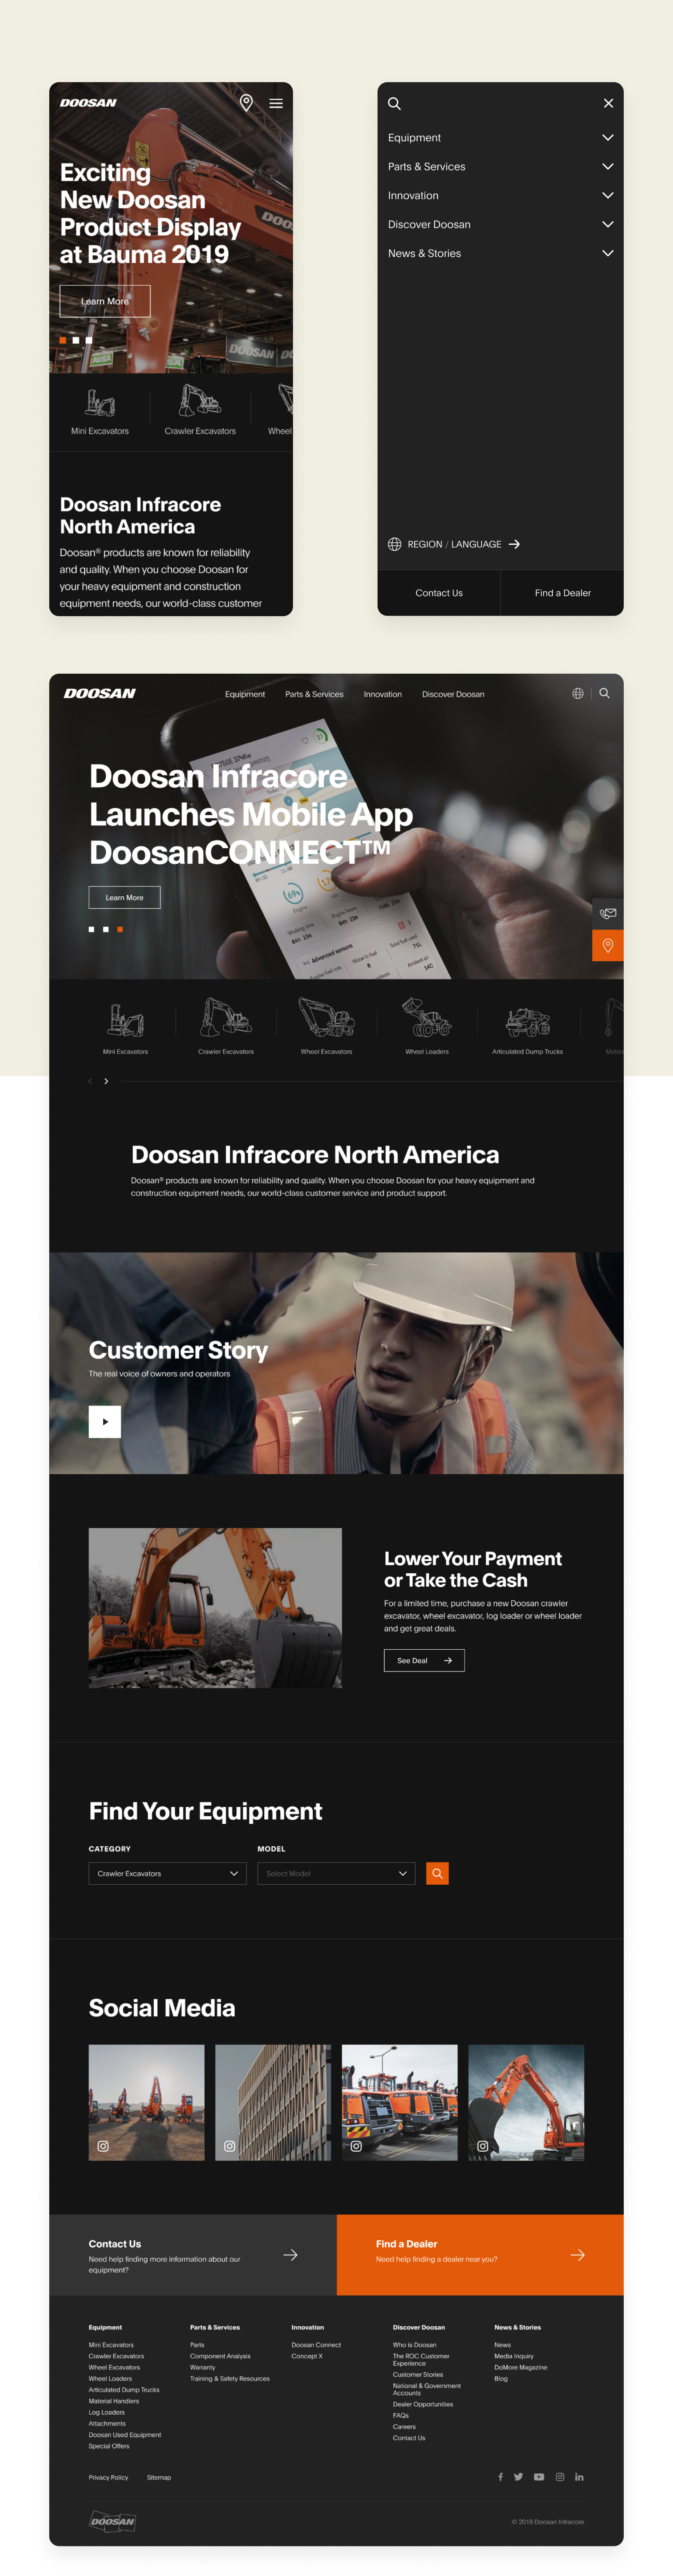Click the orange equipment search button

coord(436,1873)
